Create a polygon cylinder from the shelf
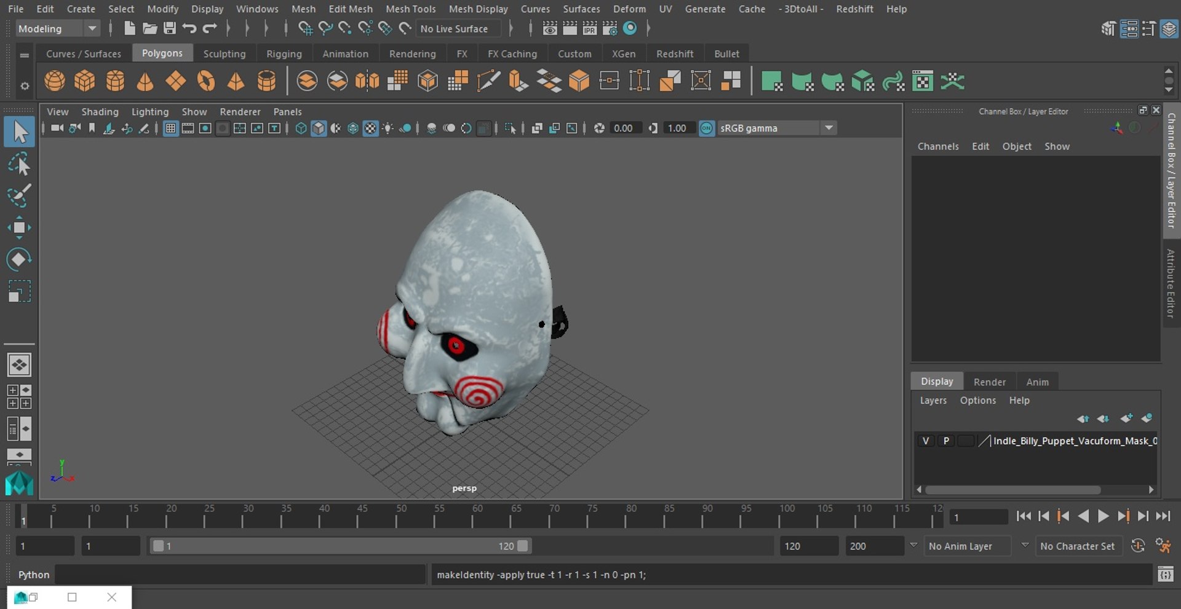The height and width of the screenshot is (609, 1181). click(115, 81)
